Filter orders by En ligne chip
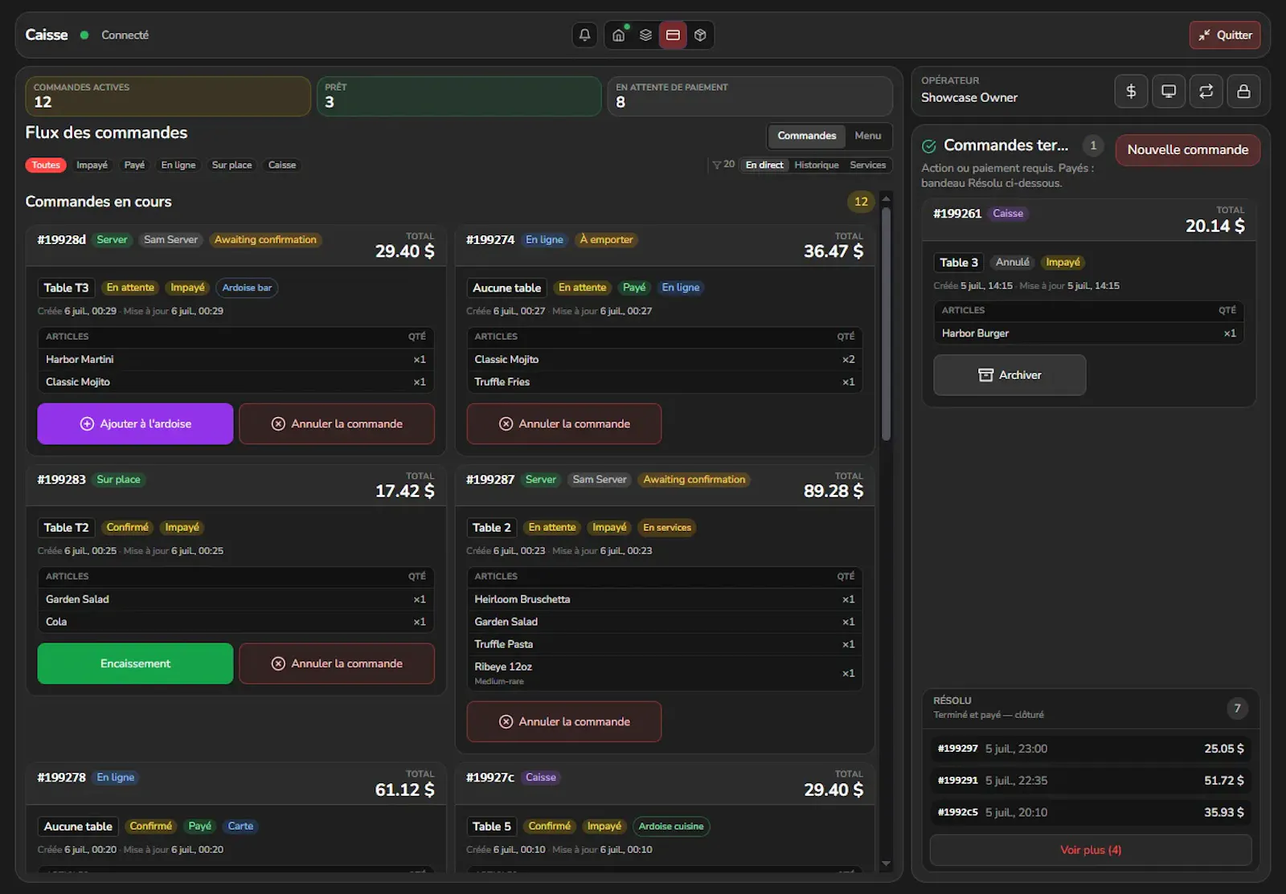Viewport: 1286px width, 894px height. pos(178,165)
